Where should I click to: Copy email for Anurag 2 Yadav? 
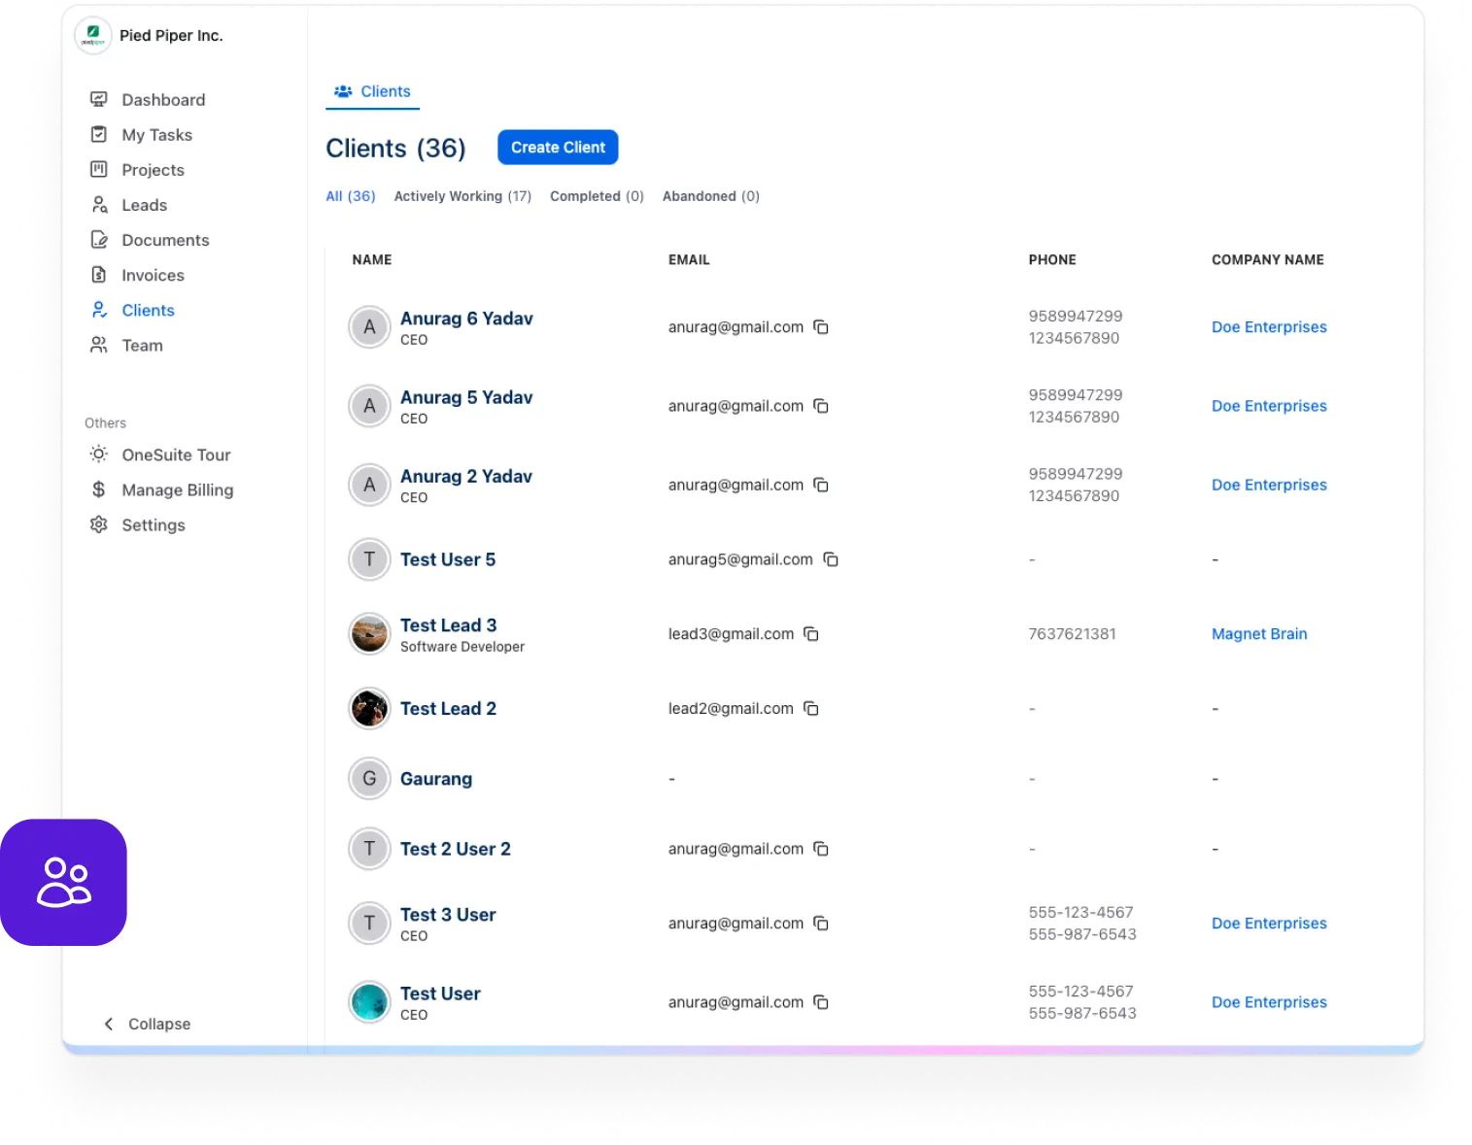point(821,485)
